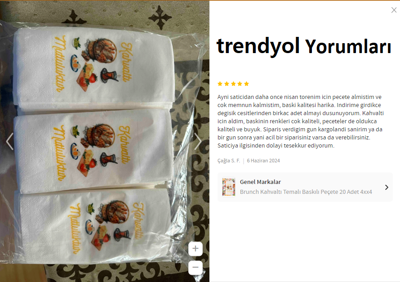Click the review text paragraph

coord(301,121)
